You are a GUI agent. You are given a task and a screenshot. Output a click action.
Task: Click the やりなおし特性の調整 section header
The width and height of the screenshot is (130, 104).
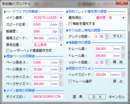point(84,30)
